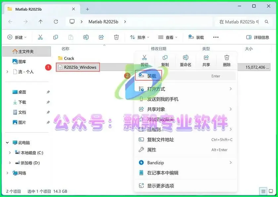
Task: Choose 装载 mount from the context menu
Action: tap(186, 76)
